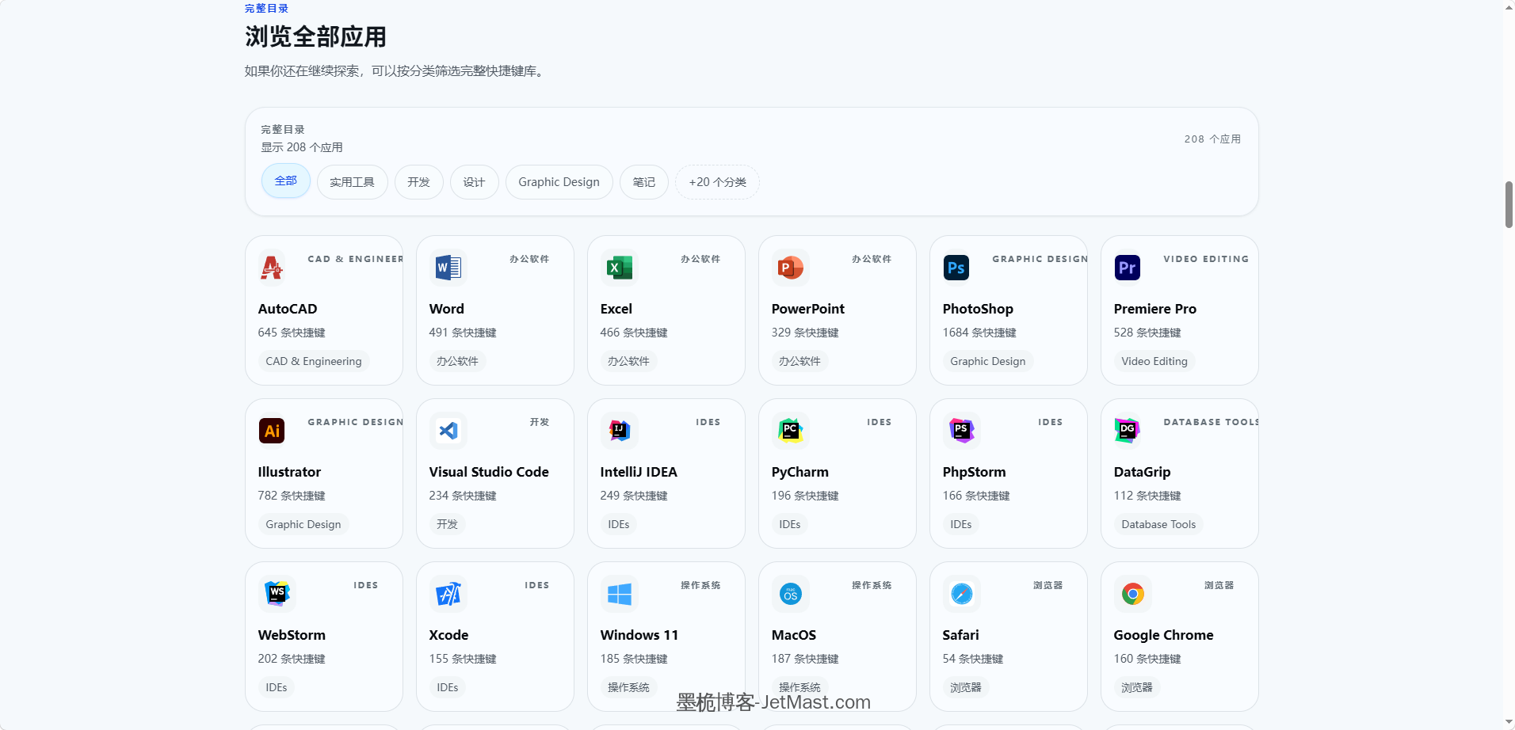
Task: Click the WebStorm WS icon
Action: (277, 594)
